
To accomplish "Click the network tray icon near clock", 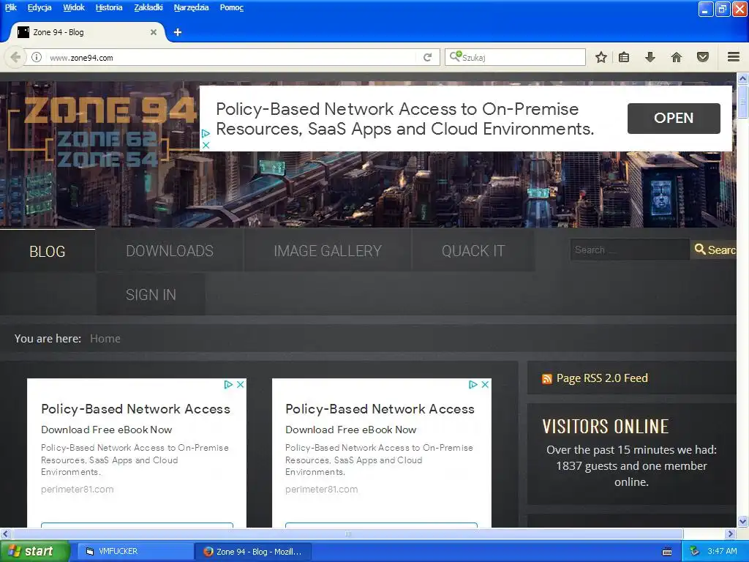I will 695,551.
